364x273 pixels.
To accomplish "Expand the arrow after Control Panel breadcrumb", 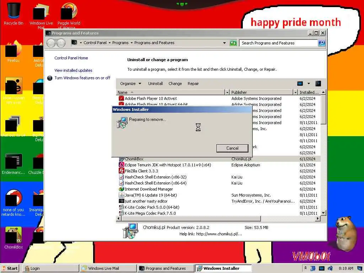I will [109, 43].
